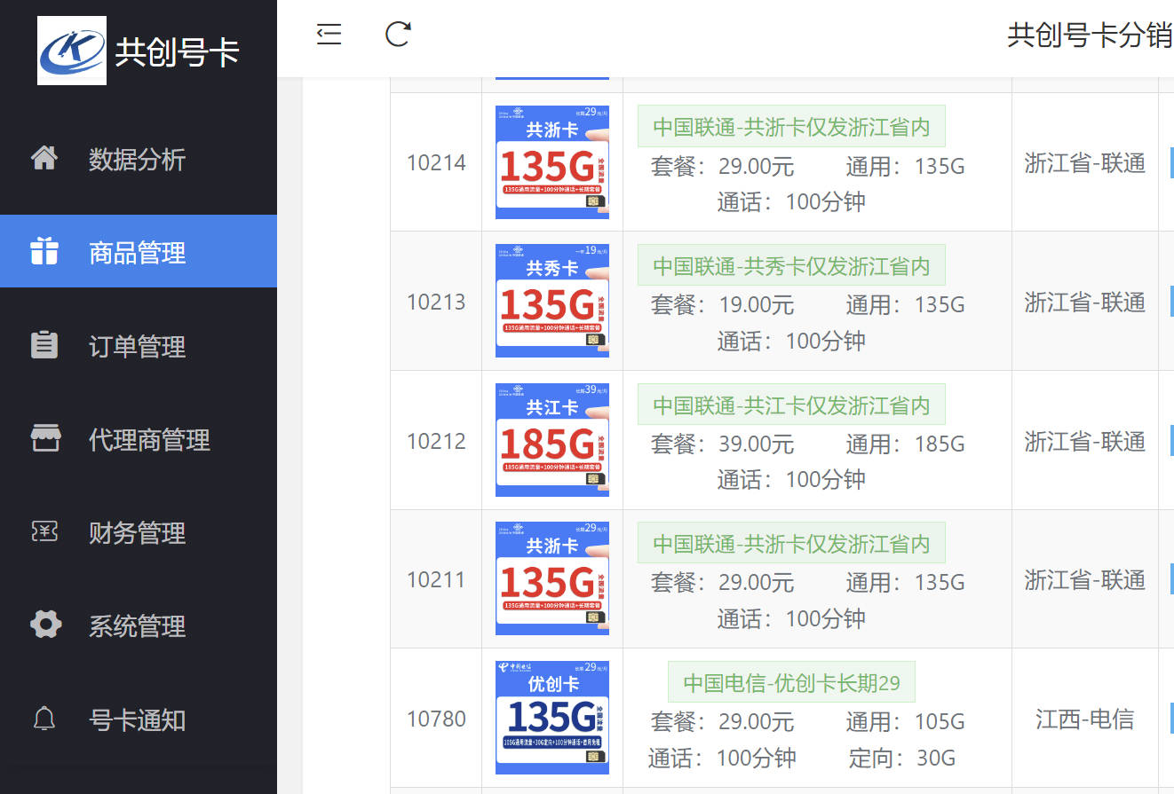The image size is (1174, 794).
Task: Collapse the sidebar with the menu fold icon
Action: click(329, 34)
